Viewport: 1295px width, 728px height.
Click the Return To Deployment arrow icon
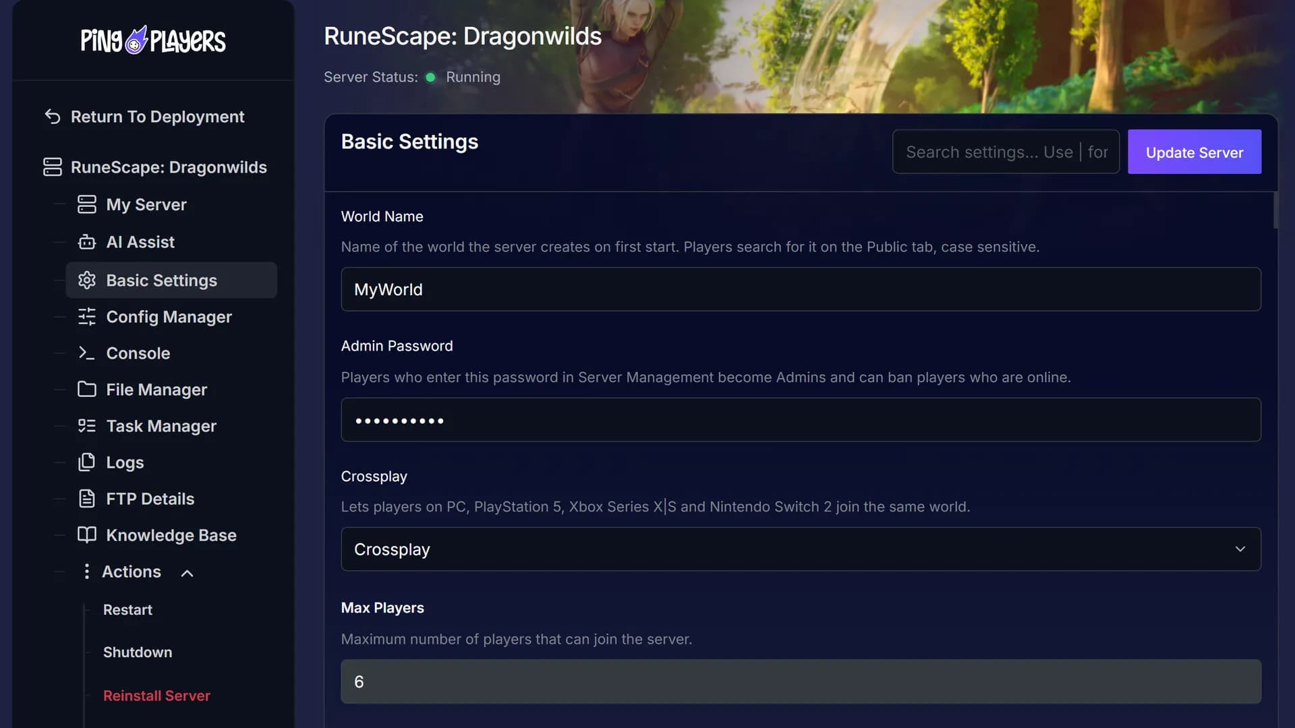click(x=53, y=117)
